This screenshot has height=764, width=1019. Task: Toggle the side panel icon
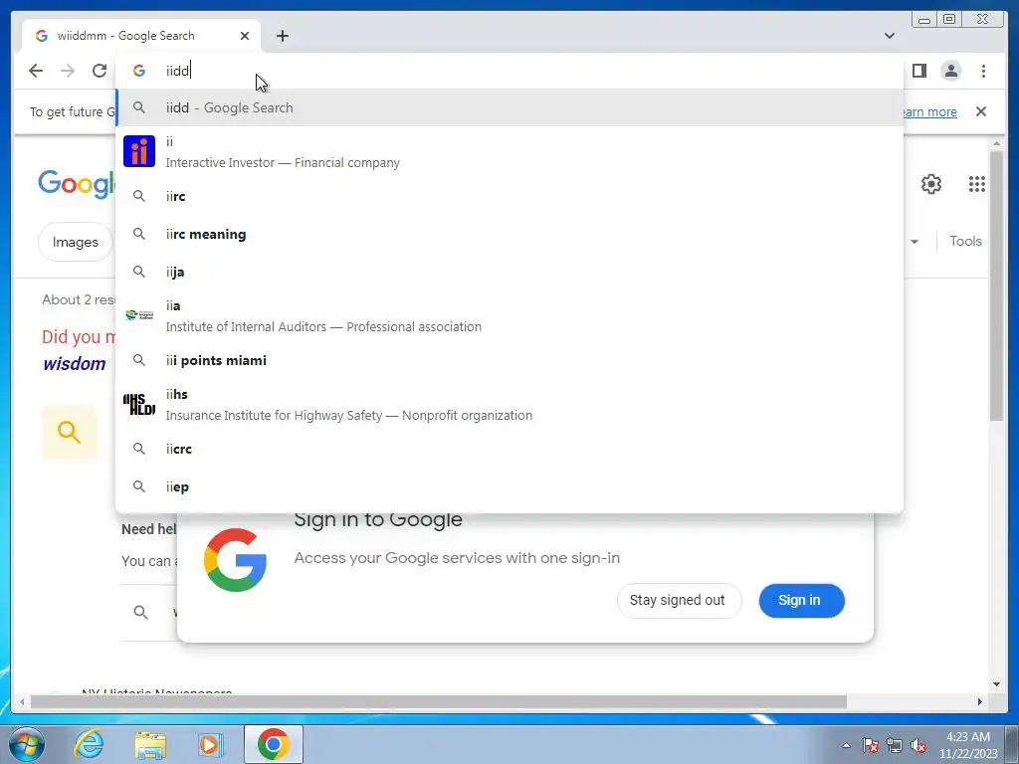(919, 71)
